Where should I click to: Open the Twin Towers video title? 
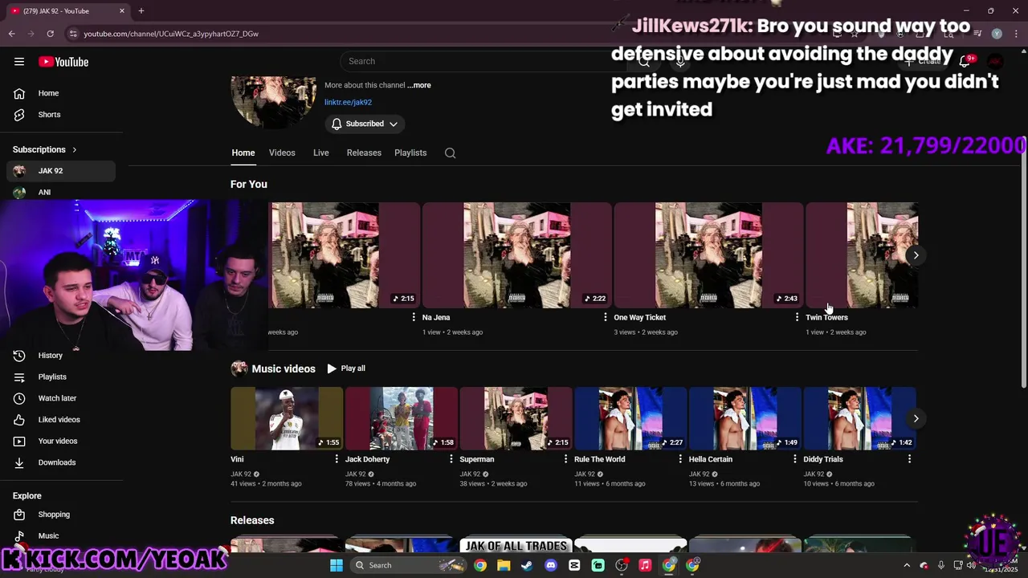click(x=826, y=318)
